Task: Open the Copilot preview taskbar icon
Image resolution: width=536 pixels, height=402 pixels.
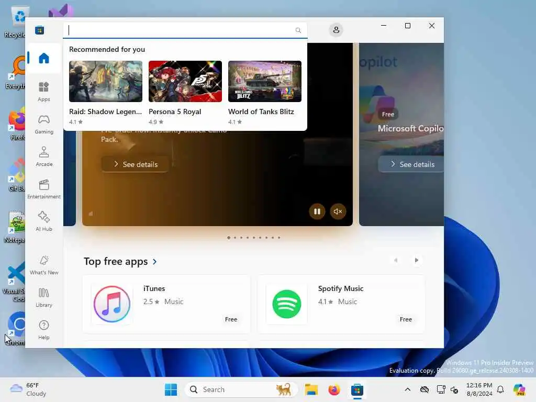Action: pyautogui.click(x=519, y=389)
